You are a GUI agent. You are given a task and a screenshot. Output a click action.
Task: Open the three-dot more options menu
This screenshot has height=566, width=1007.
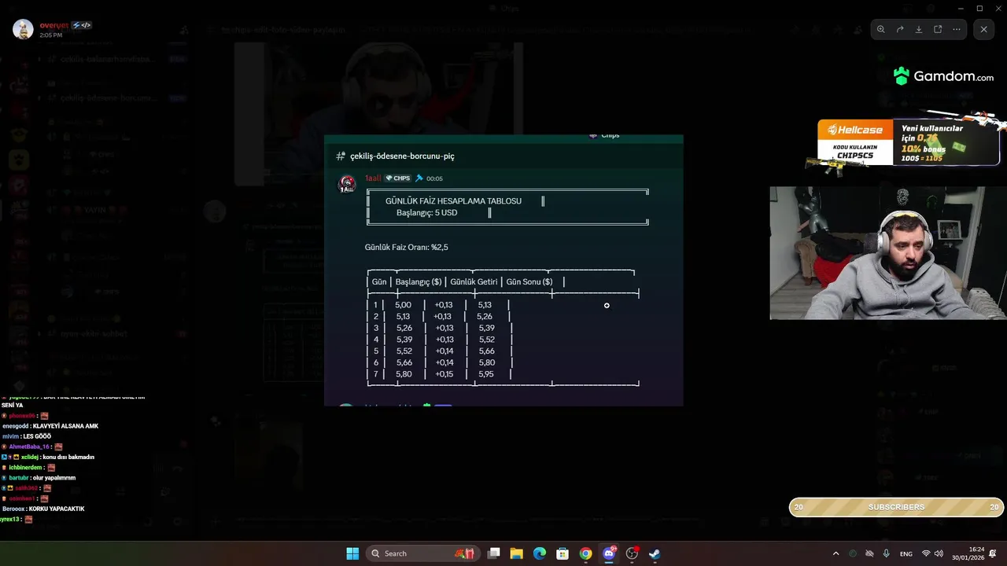957,29
